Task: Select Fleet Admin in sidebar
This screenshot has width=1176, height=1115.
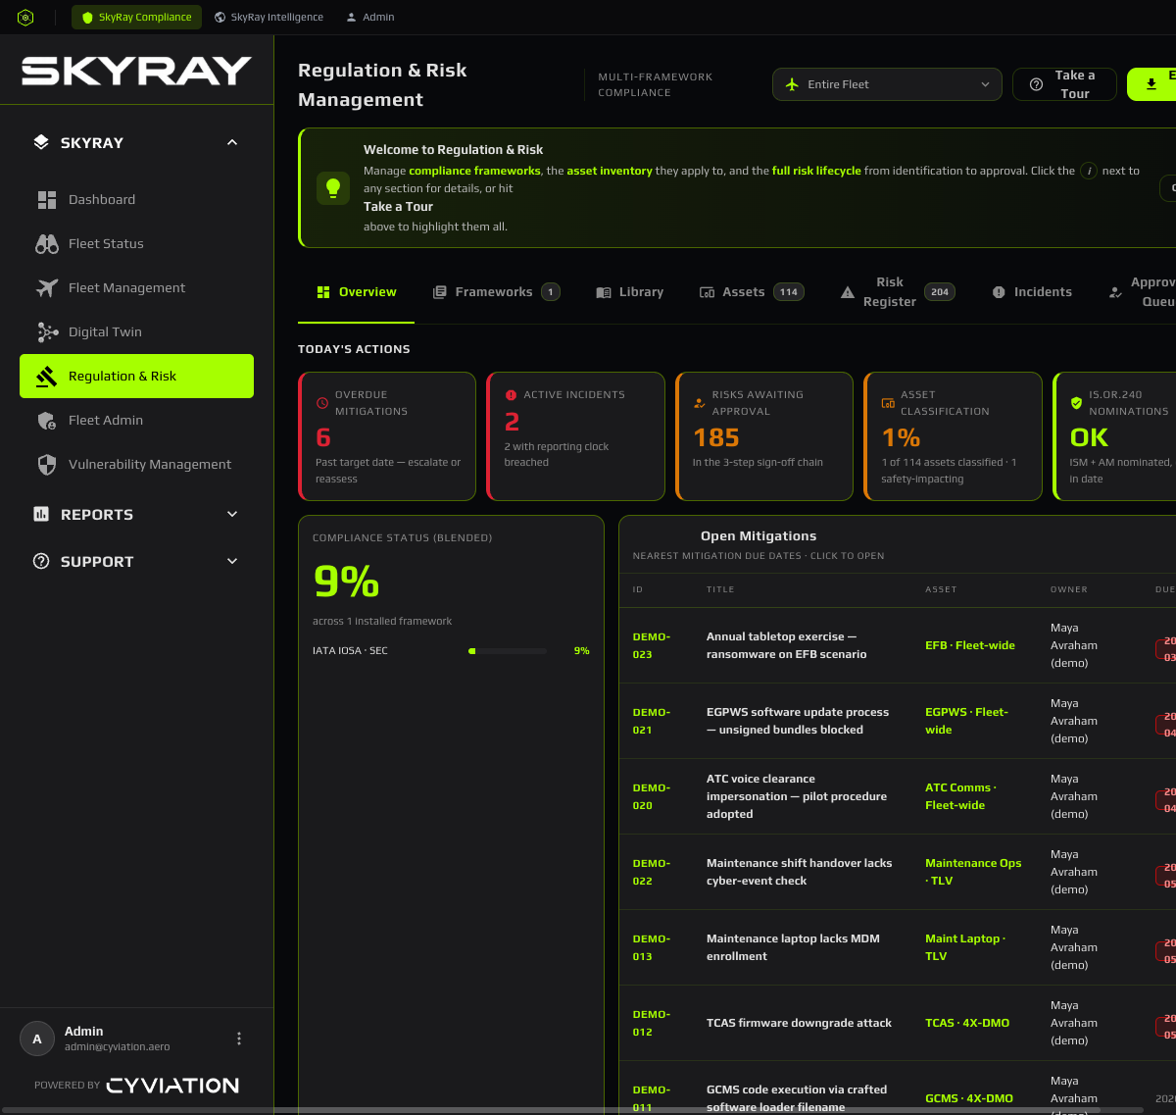Action: coord(136,420)
